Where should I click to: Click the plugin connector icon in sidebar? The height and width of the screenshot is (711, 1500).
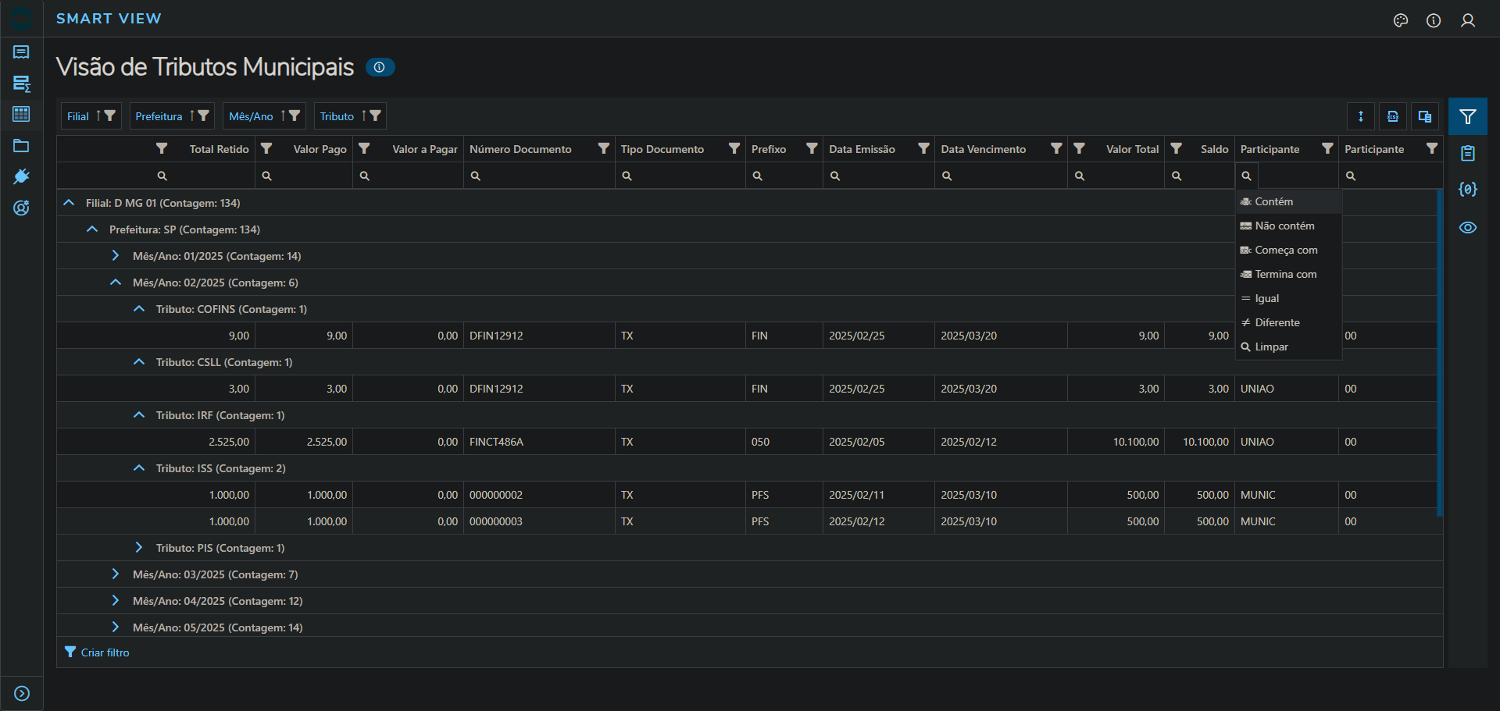click(21, 177)
